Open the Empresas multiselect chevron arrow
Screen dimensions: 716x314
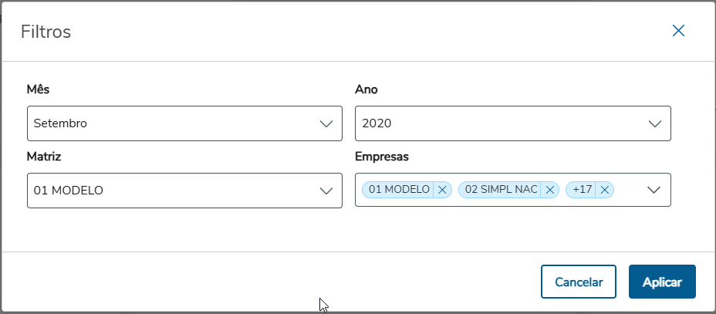point(655,190)
